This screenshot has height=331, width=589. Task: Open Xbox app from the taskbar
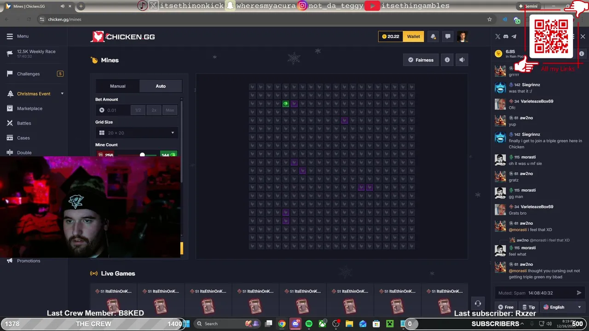click(x=322, y=324)
